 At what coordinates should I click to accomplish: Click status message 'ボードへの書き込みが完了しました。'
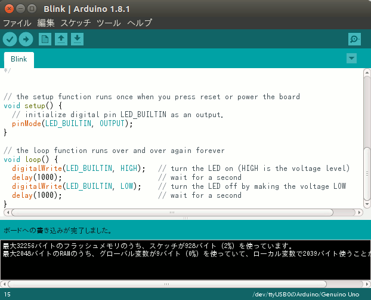57,230
